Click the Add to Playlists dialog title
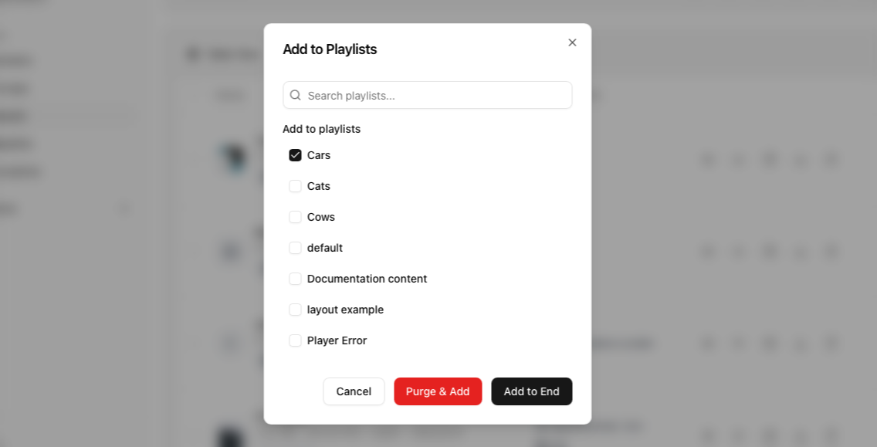Viewport: 877px width, 447px height. click(x=330, y=49)
